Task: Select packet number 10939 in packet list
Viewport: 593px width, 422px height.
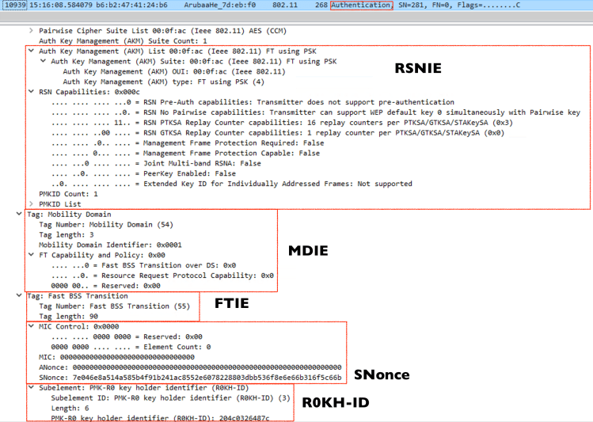Action: click(x=14, y=6)
